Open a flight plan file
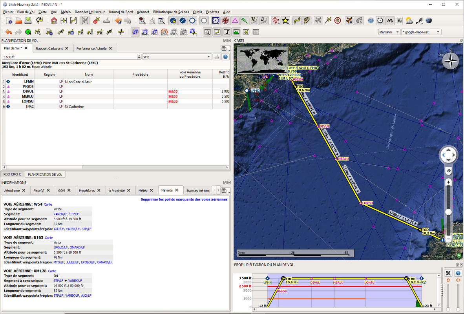The width and height of the screenshot is (464, 314). [18, 20]
